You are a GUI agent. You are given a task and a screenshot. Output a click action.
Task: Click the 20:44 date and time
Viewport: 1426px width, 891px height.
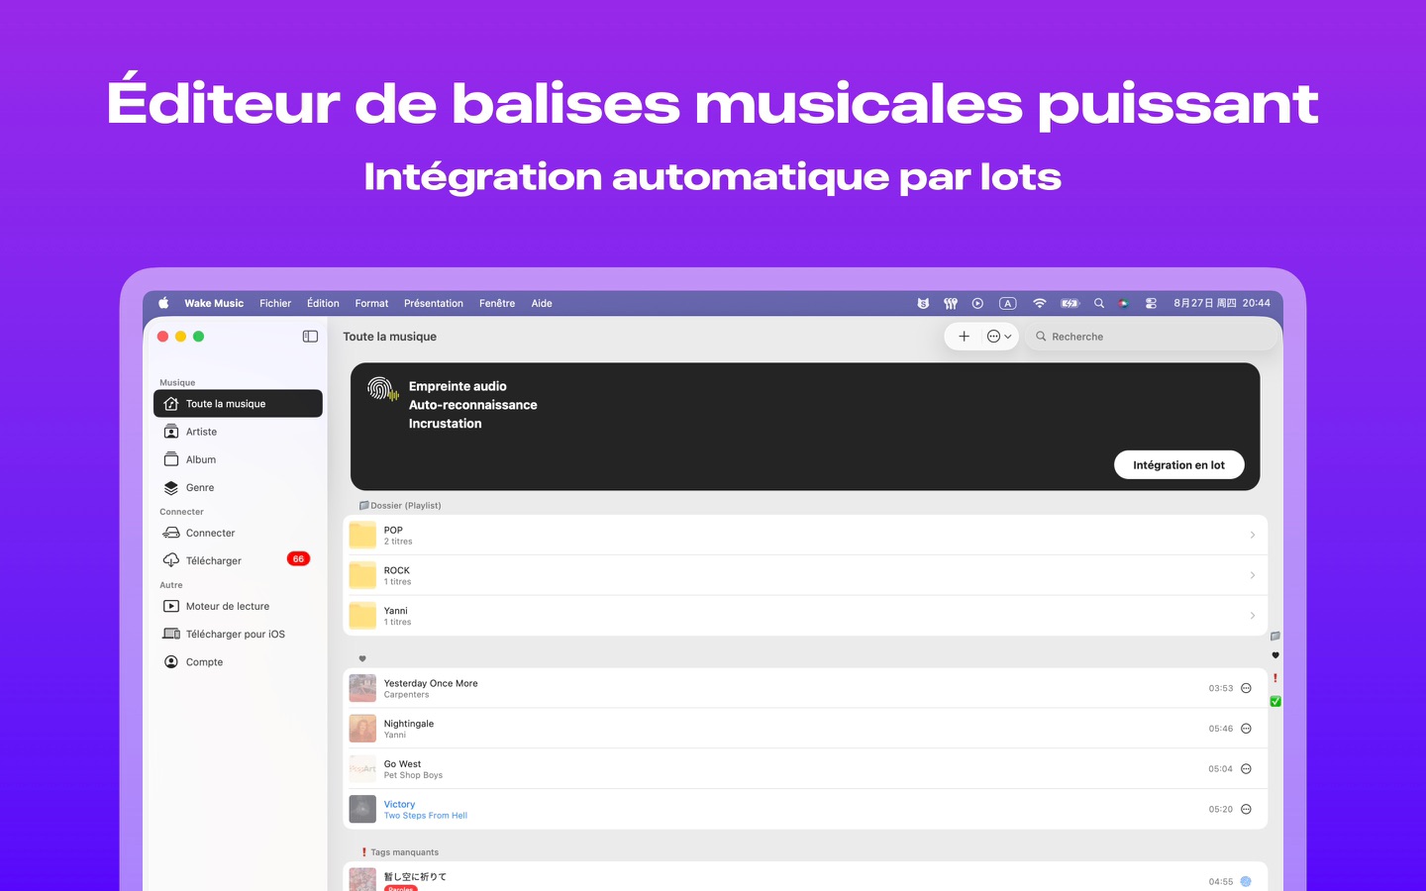[x=1222, y=304]
